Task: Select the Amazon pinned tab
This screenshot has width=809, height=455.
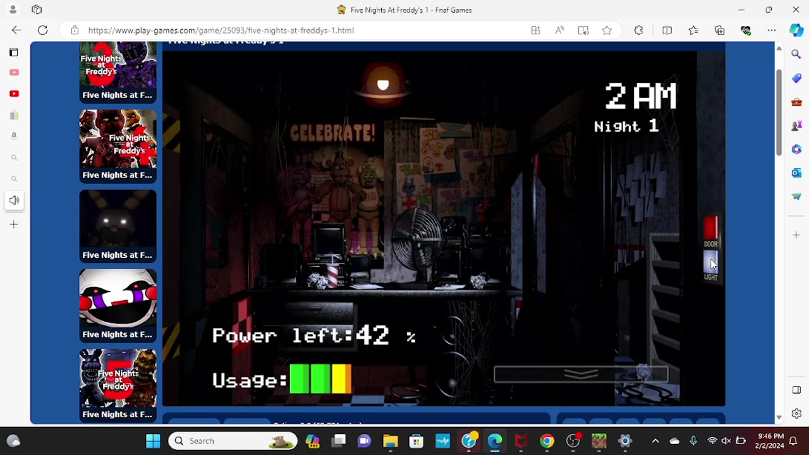Action: [14, 135]
